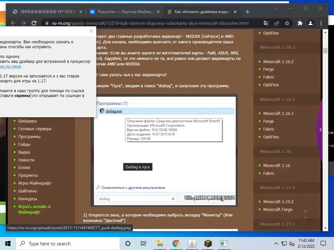Open the Предметы category
334x250 pixels.
coord(28,175)
